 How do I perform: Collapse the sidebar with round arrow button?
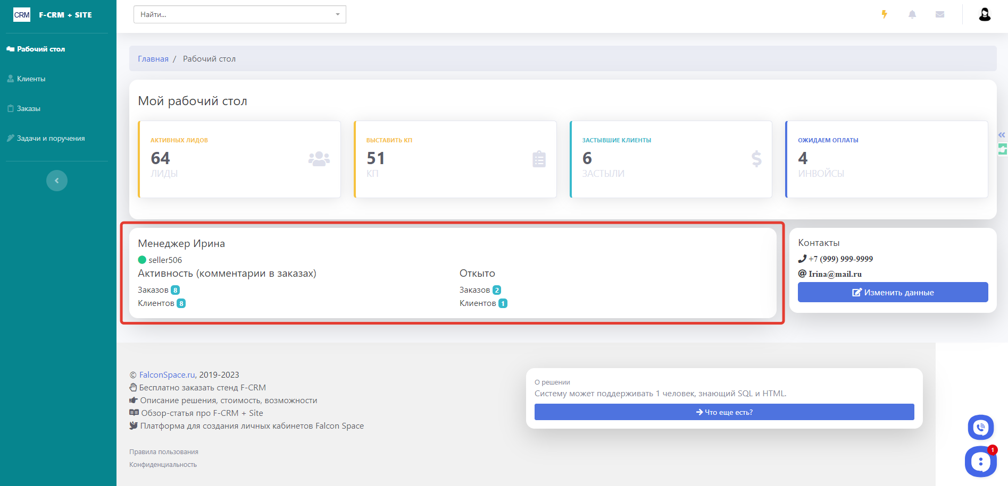(x=57, y=181)
